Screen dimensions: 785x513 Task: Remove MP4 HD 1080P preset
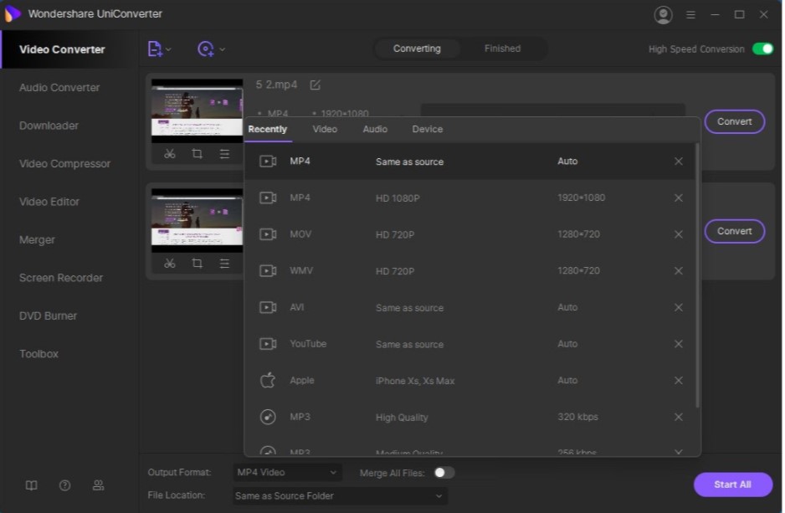679,198
